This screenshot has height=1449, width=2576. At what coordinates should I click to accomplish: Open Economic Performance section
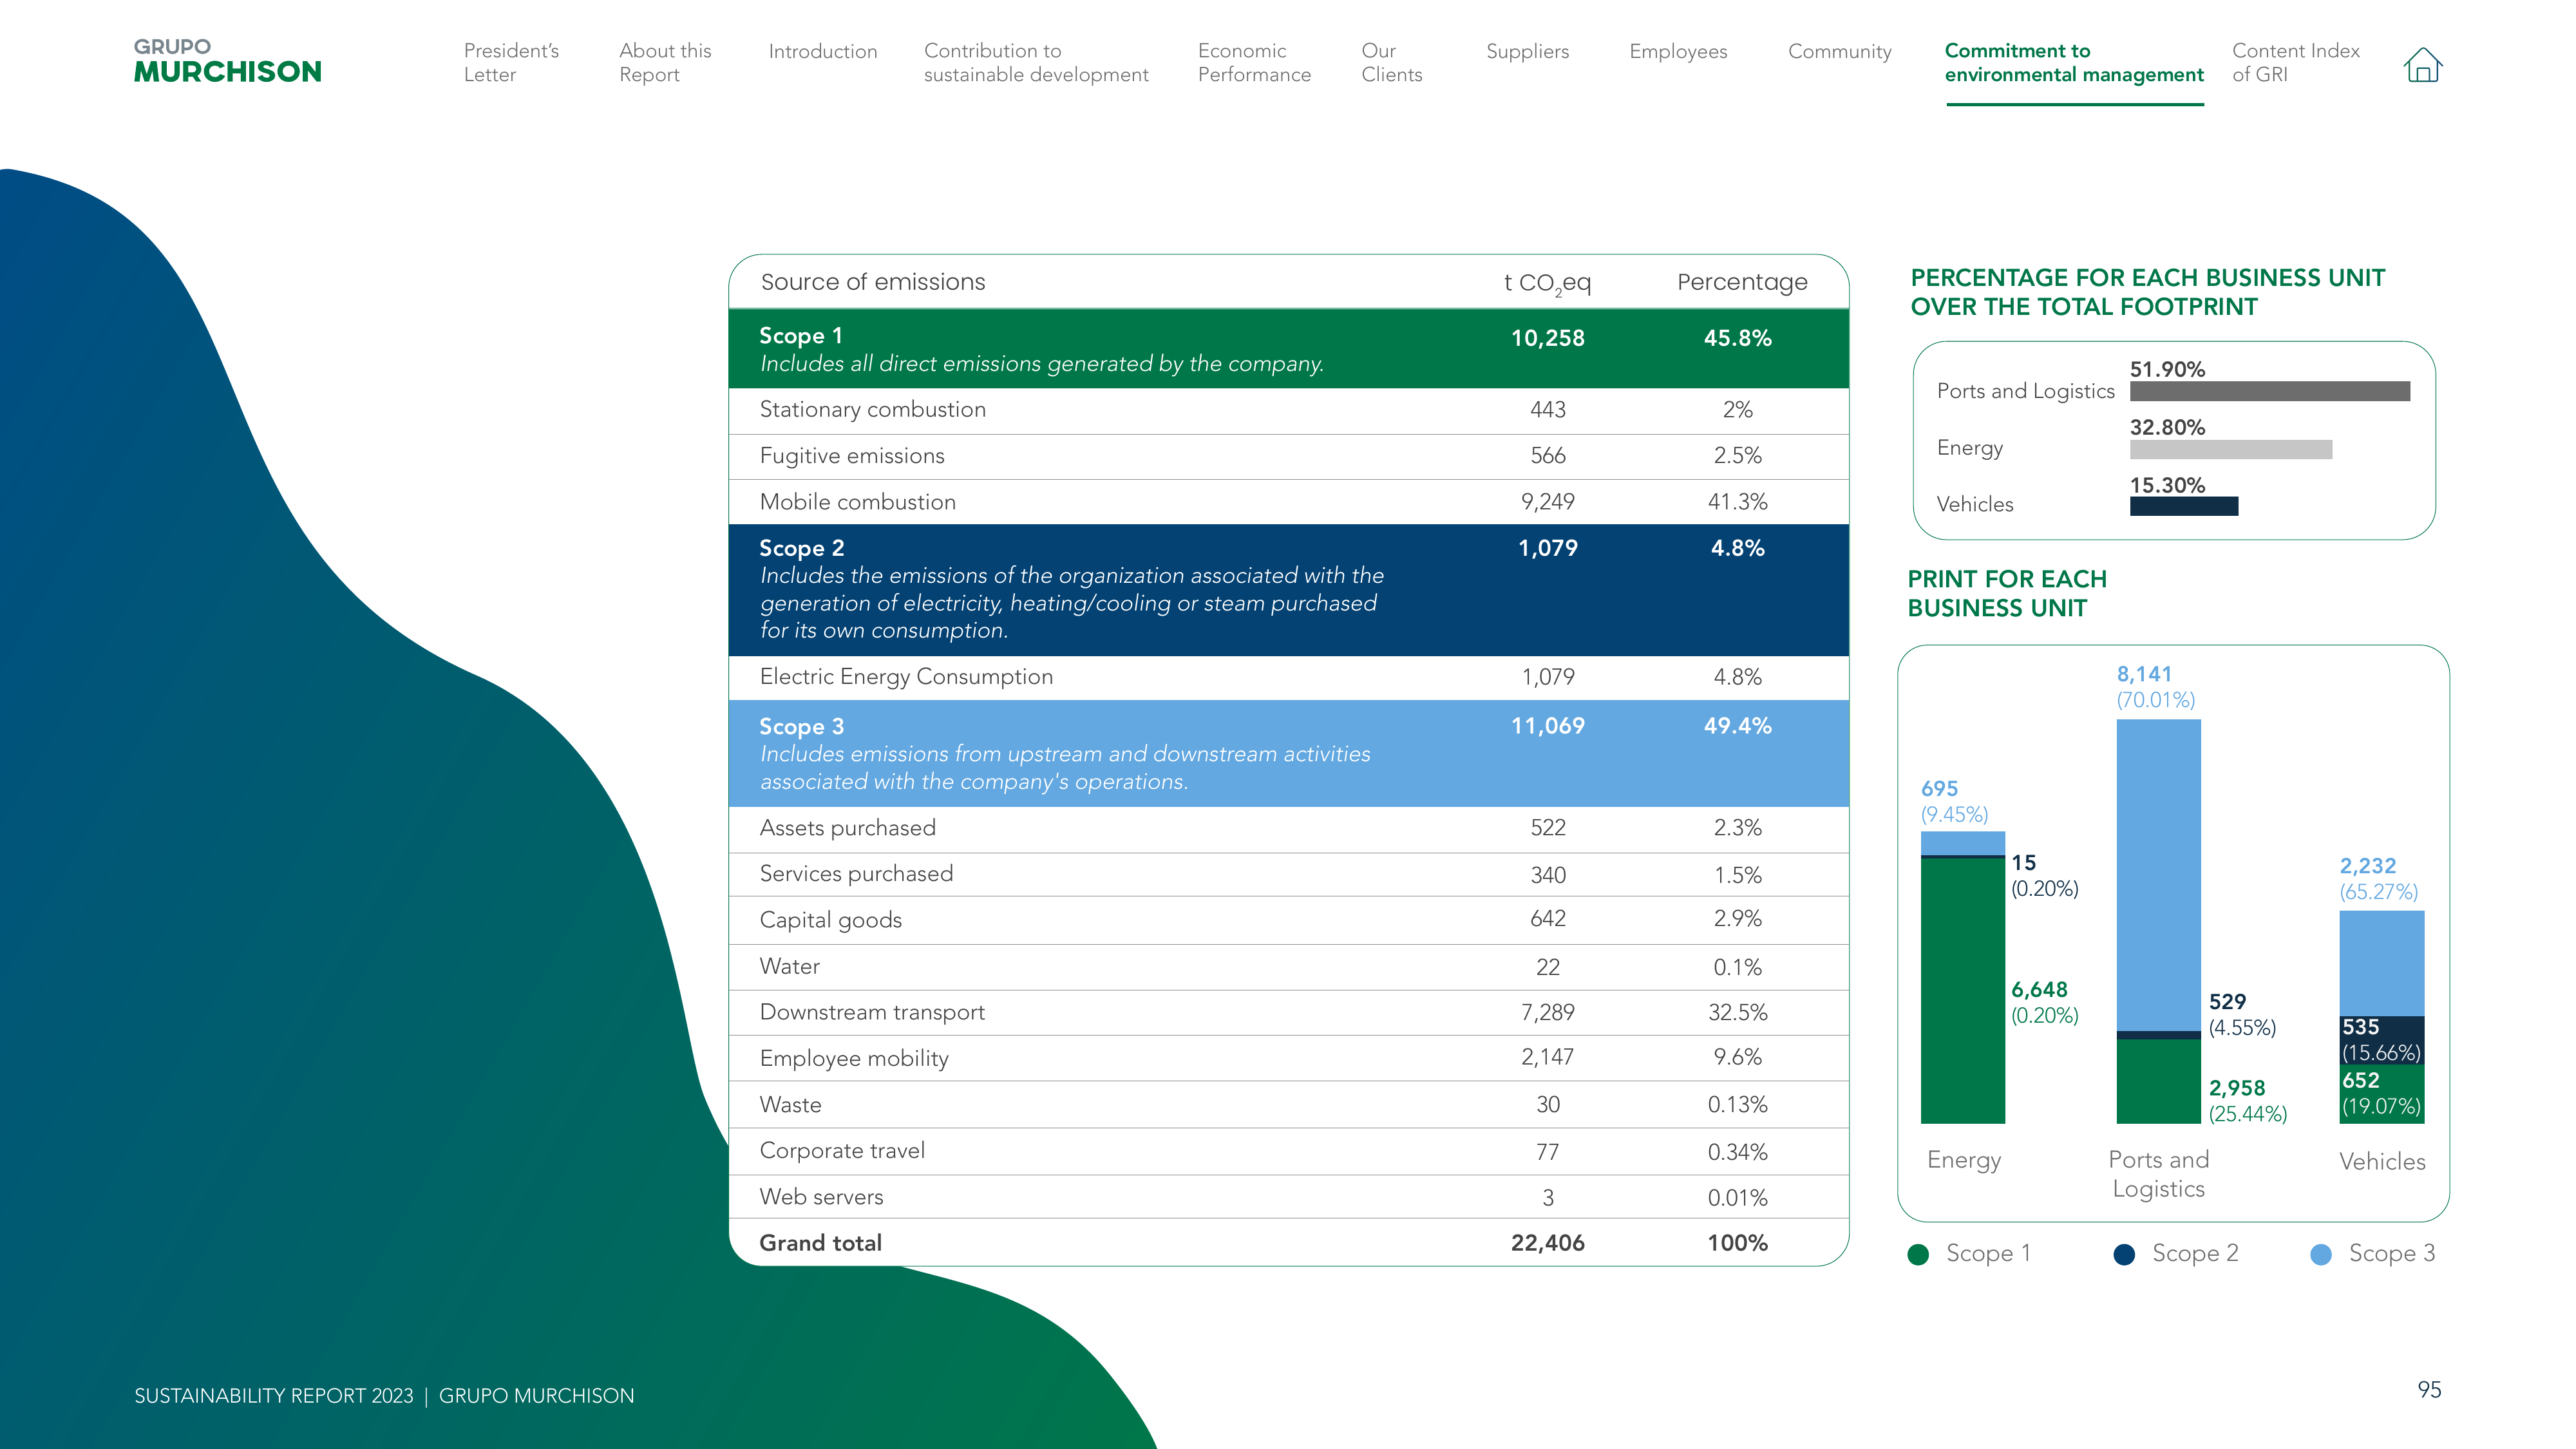pyautogui.click(x=1254, y=62)
